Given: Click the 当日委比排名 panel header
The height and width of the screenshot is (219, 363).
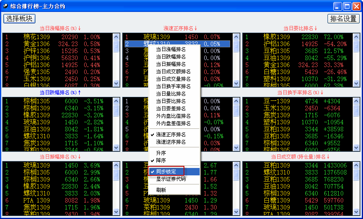Looking at the screenshot, I should pos(301,28).
